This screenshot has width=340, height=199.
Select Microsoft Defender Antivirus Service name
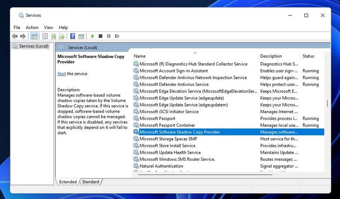tap(174, 84)
